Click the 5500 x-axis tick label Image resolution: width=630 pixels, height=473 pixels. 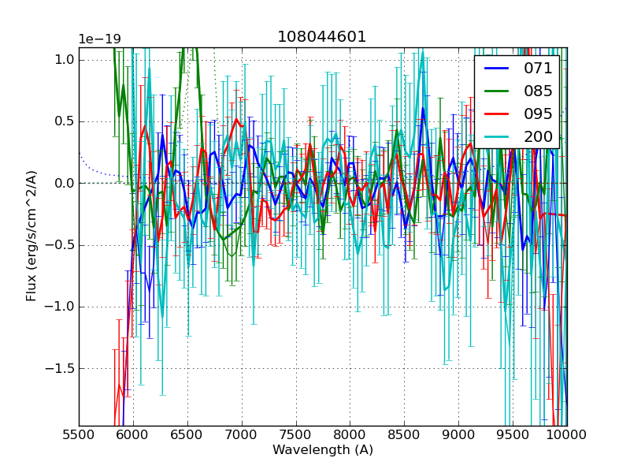(79, 434)
